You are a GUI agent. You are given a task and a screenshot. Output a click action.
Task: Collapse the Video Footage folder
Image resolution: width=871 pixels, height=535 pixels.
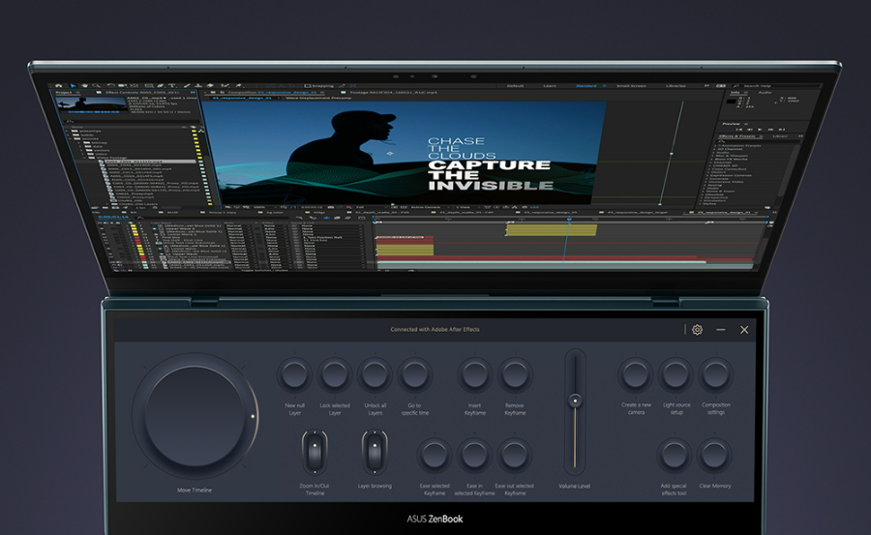click(84, 158)
